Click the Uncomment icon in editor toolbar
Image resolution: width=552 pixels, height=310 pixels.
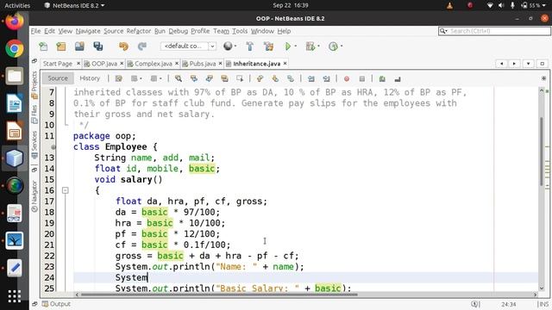(398, 78)
